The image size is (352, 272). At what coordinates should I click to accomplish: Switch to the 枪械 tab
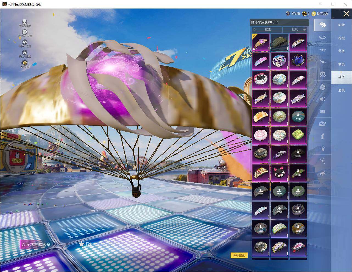click(x=341, y=38)
